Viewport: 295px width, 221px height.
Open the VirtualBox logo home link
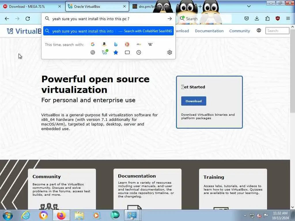[24, 31]
